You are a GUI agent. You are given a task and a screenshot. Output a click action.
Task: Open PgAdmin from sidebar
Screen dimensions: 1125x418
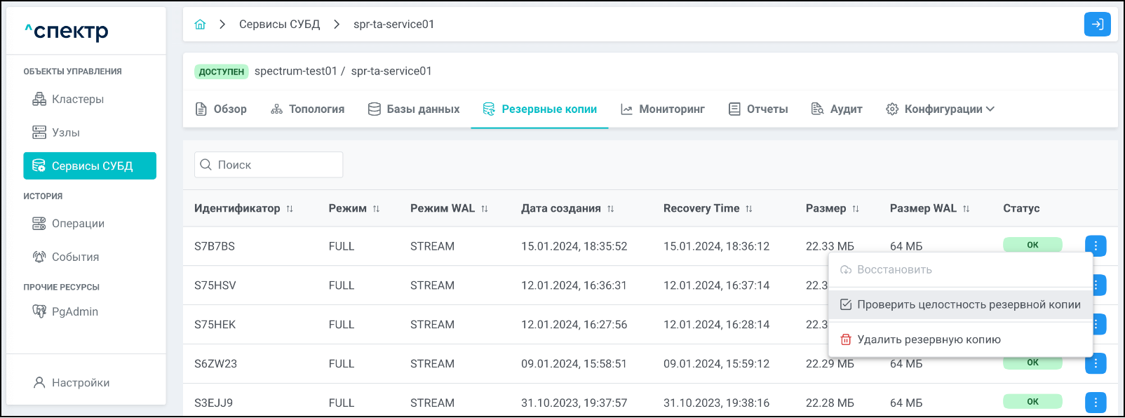pos(74,311)
